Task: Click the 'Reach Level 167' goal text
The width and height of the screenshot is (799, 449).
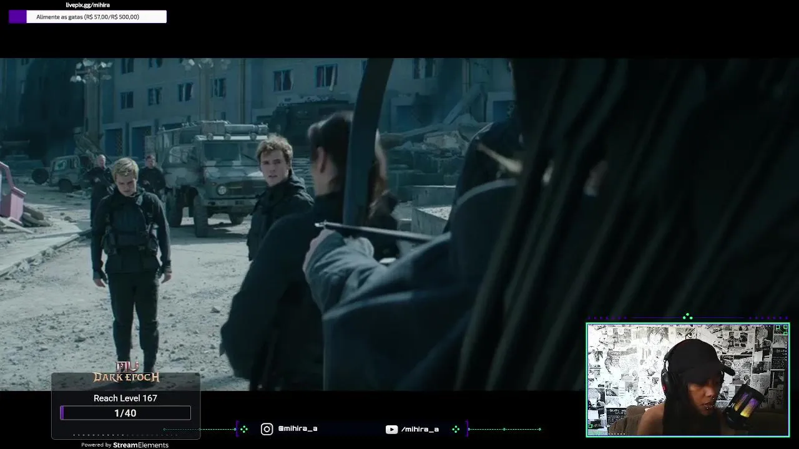Action: 125,398
